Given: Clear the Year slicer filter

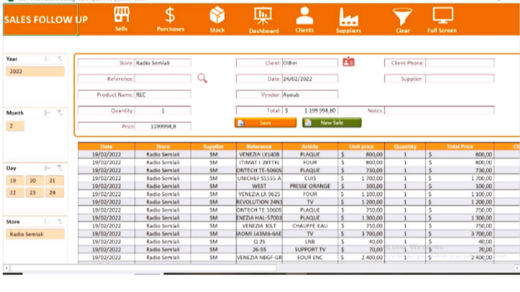Looking at the screenshot, I should pyautogui.click(x=60, y=59).
